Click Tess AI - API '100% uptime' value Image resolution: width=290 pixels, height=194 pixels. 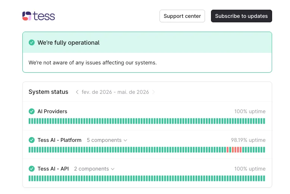tap(250, 169)
